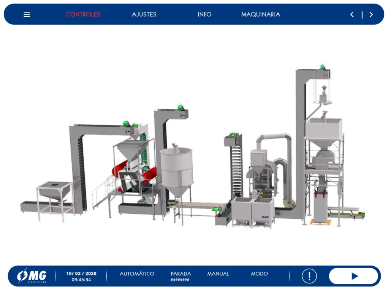The height and width of the screenshot is (291, 389).
Task: Go to previous screen with left chevron
Action: tap(352, 15)
